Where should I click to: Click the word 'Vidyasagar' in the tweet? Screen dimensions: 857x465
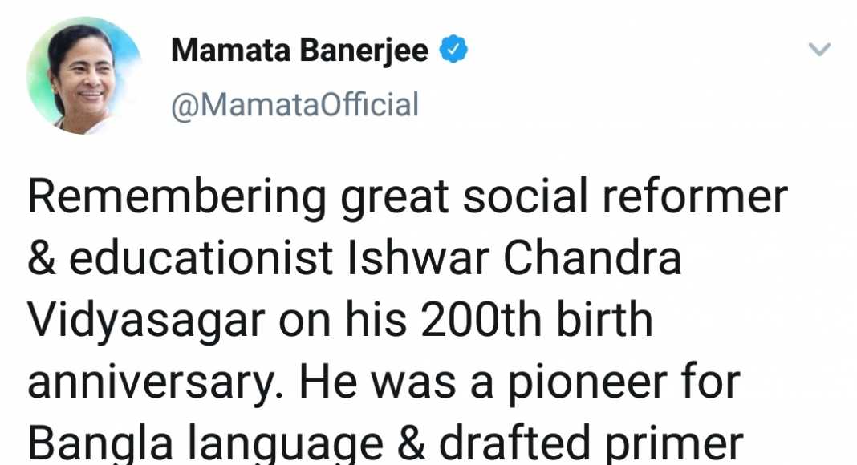tap(147, 321)
